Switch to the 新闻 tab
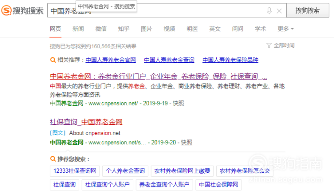 pyautogui.click(x=78, y=29)
